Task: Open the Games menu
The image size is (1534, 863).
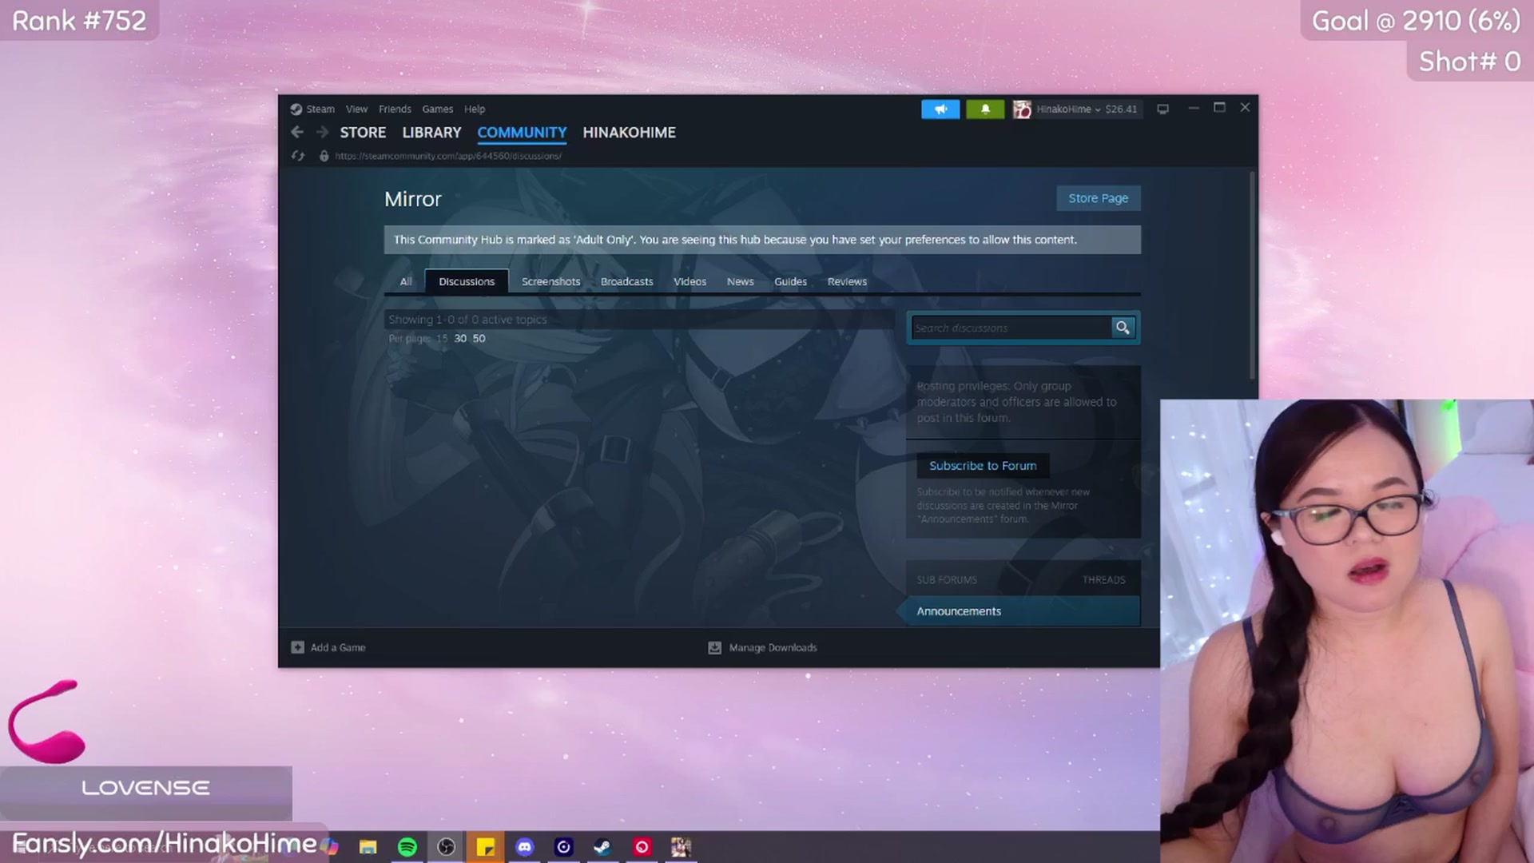Action: (437, 109)
